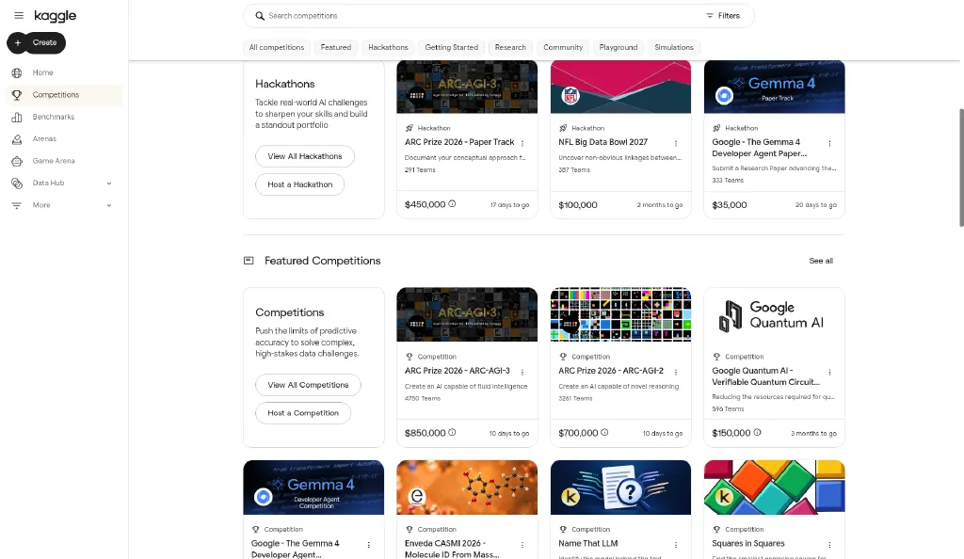Open options menu for ARC Prize 2026 - ARC-AGI-3
Screen dimensions: 964x559
pyautogui.click(x=522, y=372)
